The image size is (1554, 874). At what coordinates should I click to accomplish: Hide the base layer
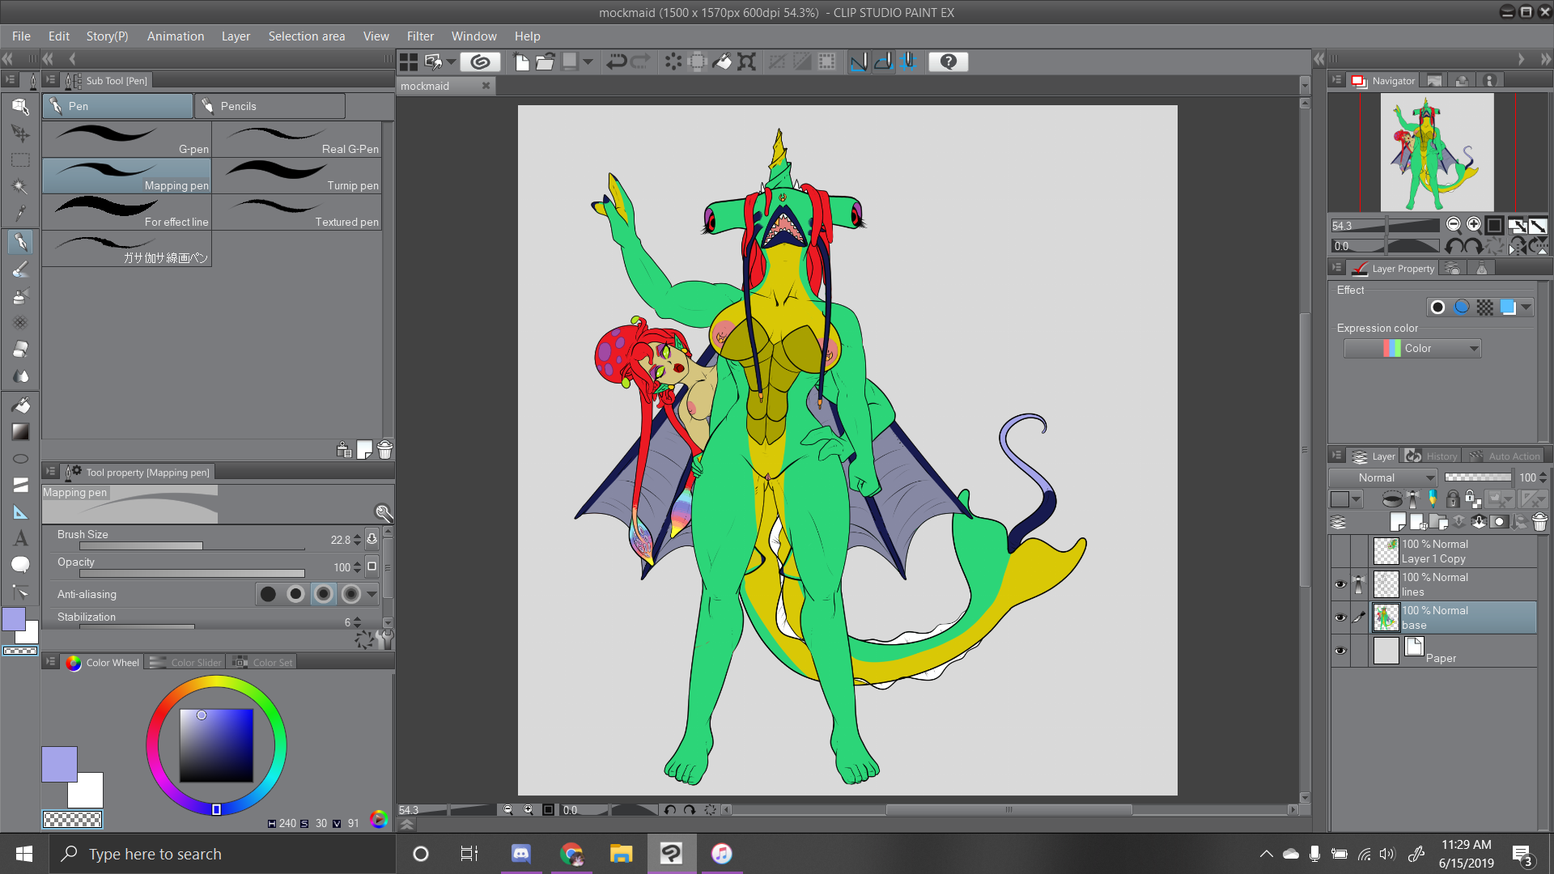[1340, 617]
